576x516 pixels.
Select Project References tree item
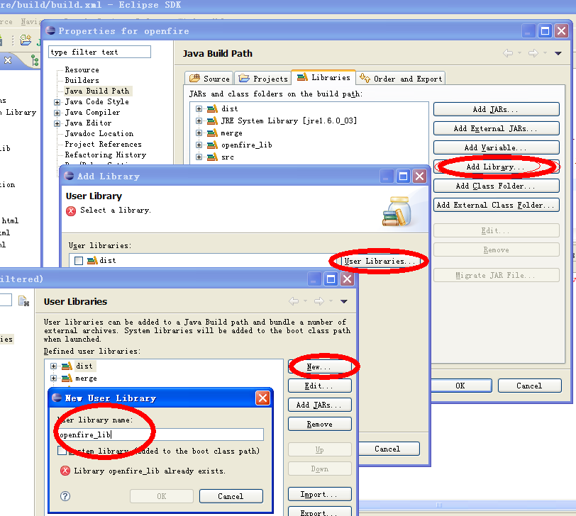point(104,144)
